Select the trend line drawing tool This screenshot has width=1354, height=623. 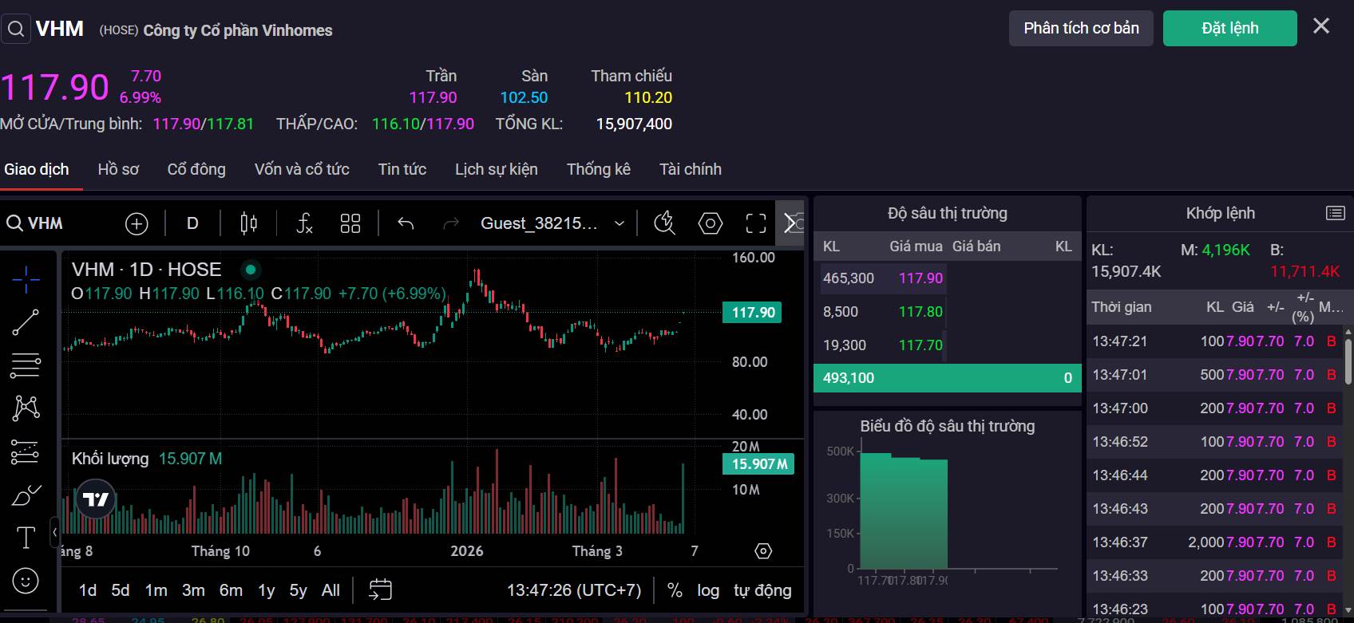click(26, 322)
